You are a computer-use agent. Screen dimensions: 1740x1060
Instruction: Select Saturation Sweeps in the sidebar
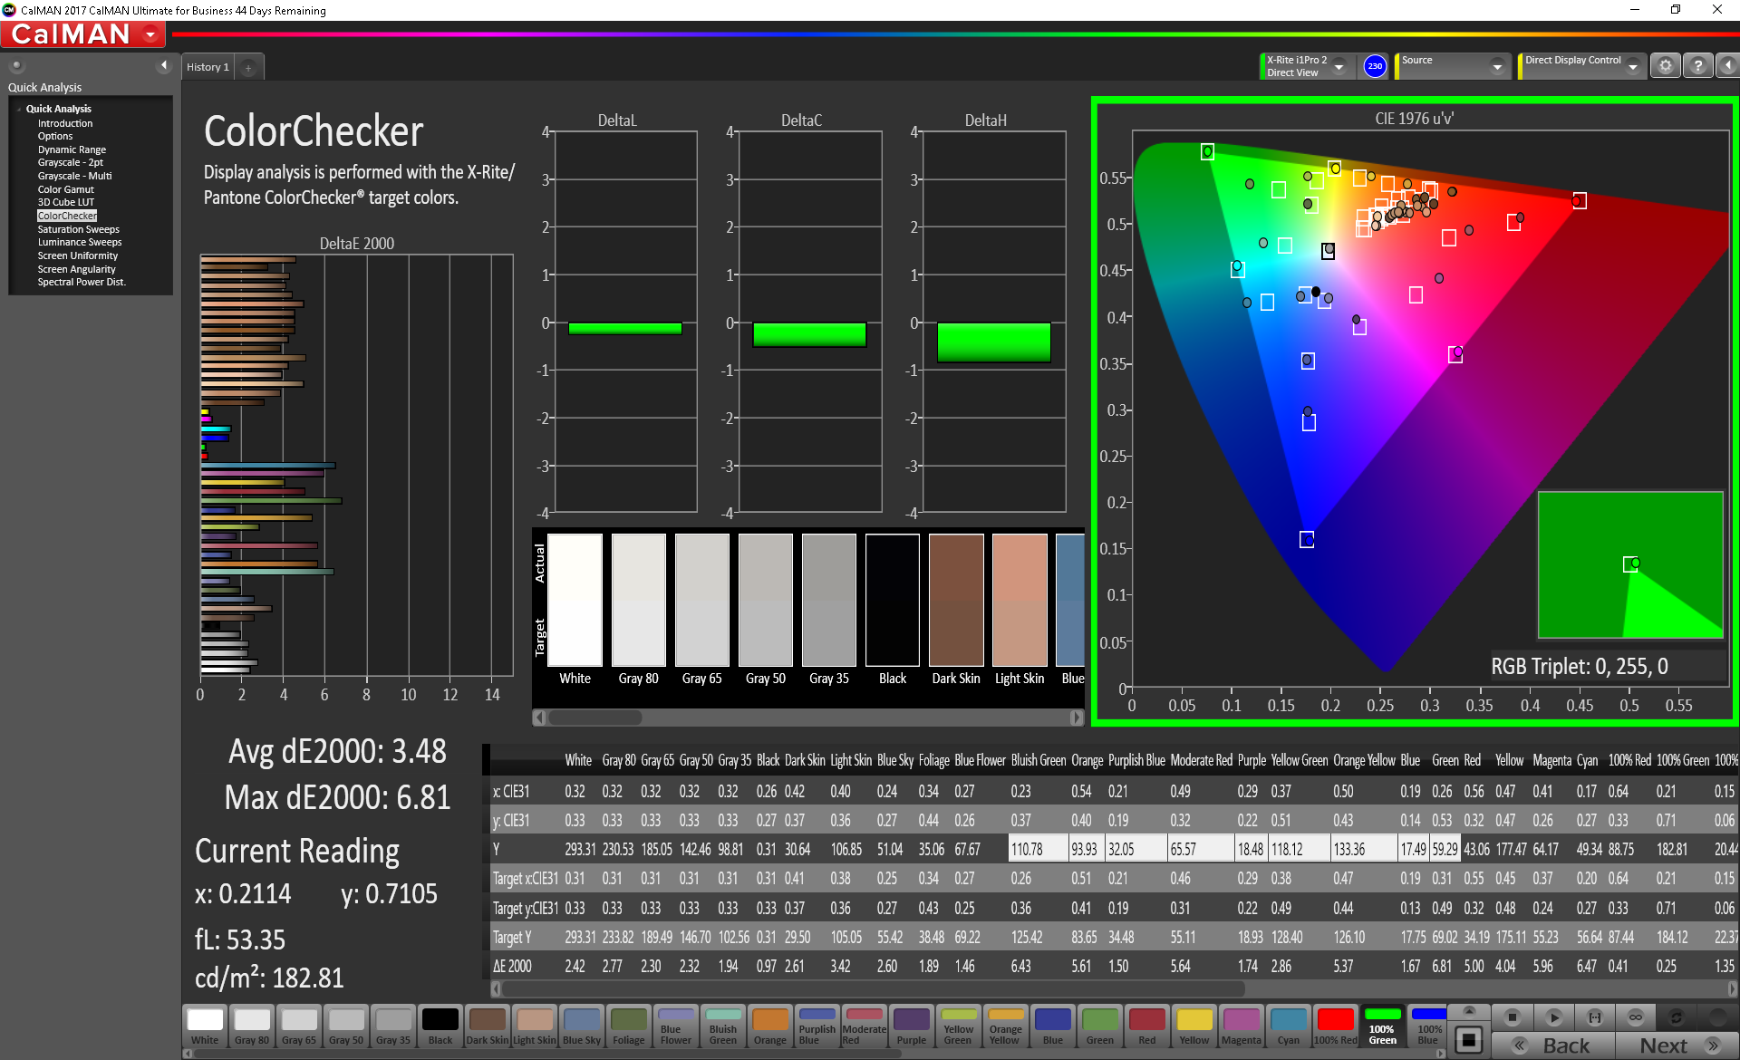point(78,229)
